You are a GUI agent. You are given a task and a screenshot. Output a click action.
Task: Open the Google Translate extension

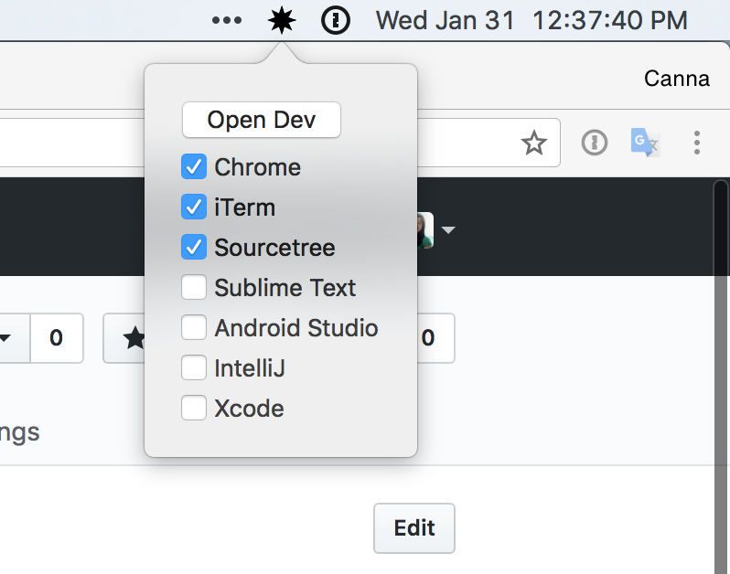(645, 143)
